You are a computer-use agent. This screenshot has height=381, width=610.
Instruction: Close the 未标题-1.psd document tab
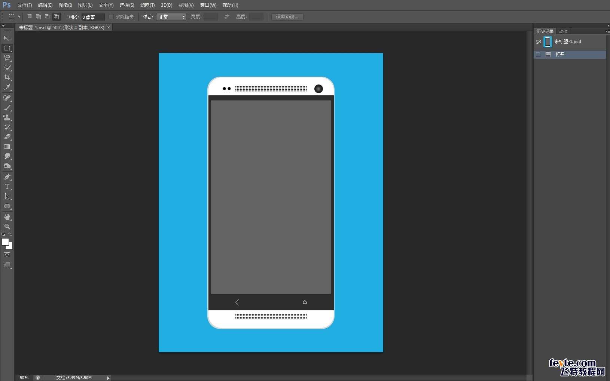pyautogui.click(x=109, y=27)
